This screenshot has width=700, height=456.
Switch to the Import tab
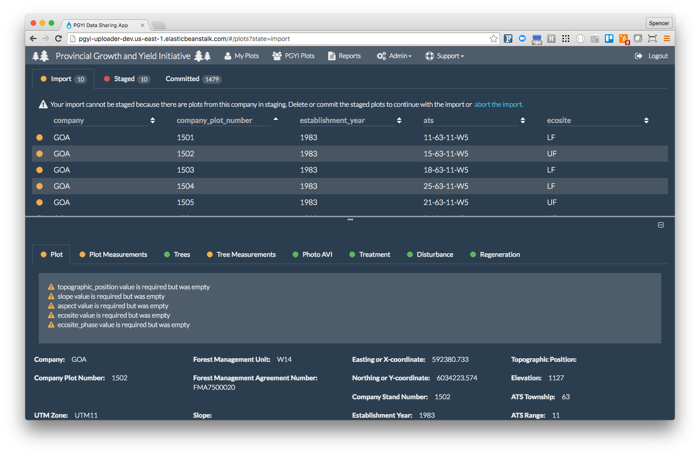tap(63, 79)
